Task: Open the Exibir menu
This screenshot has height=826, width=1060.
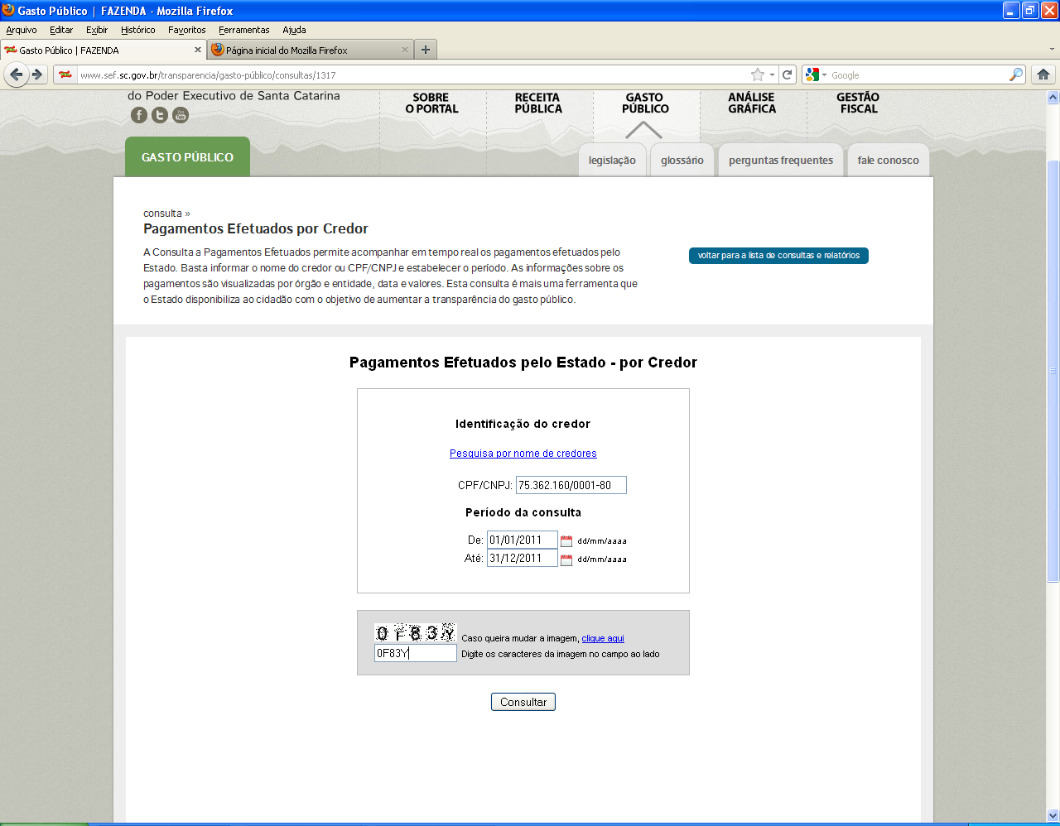Action: (97, 30)
